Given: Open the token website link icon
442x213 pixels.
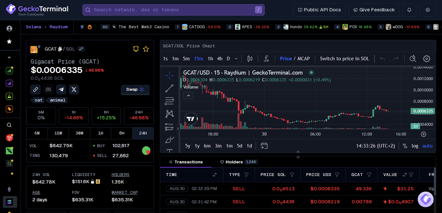Looking at the screenshot, I should [x=35, y=89].
